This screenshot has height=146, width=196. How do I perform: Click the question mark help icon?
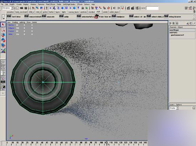pyautogui.click(x=78, y=8)
